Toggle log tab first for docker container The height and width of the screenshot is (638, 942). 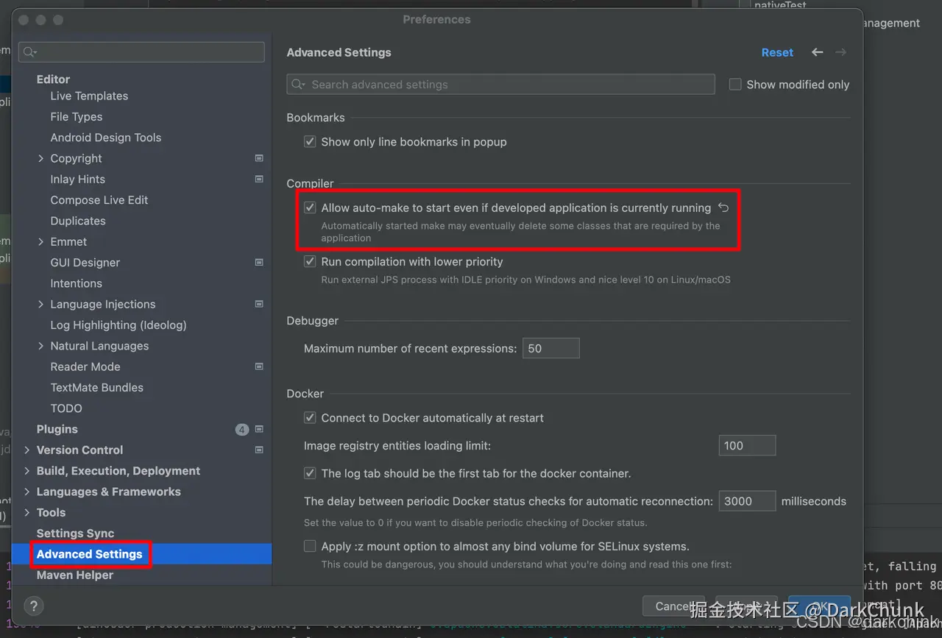(x=310, y=474)
